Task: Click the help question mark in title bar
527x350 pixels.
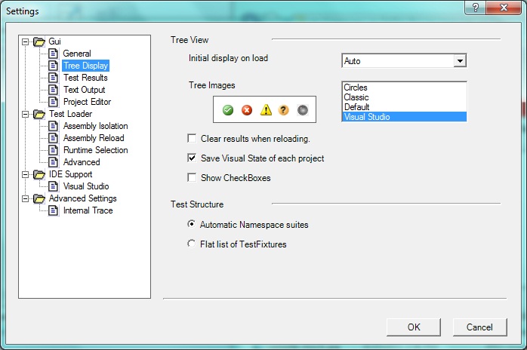Action: [476, 8]
